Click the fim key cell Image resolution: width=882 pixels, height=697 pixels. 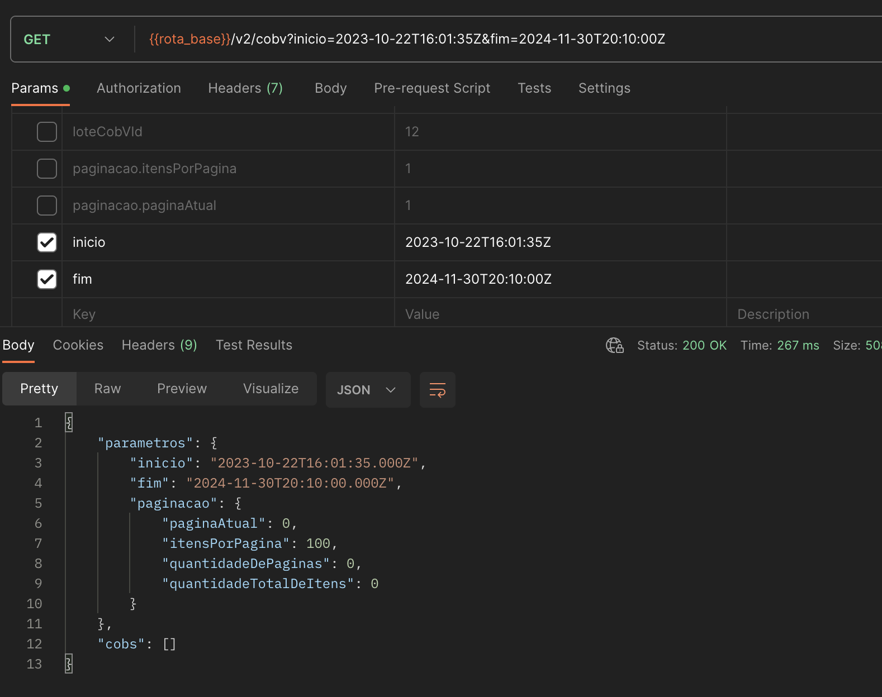click(x=228, y=279)
